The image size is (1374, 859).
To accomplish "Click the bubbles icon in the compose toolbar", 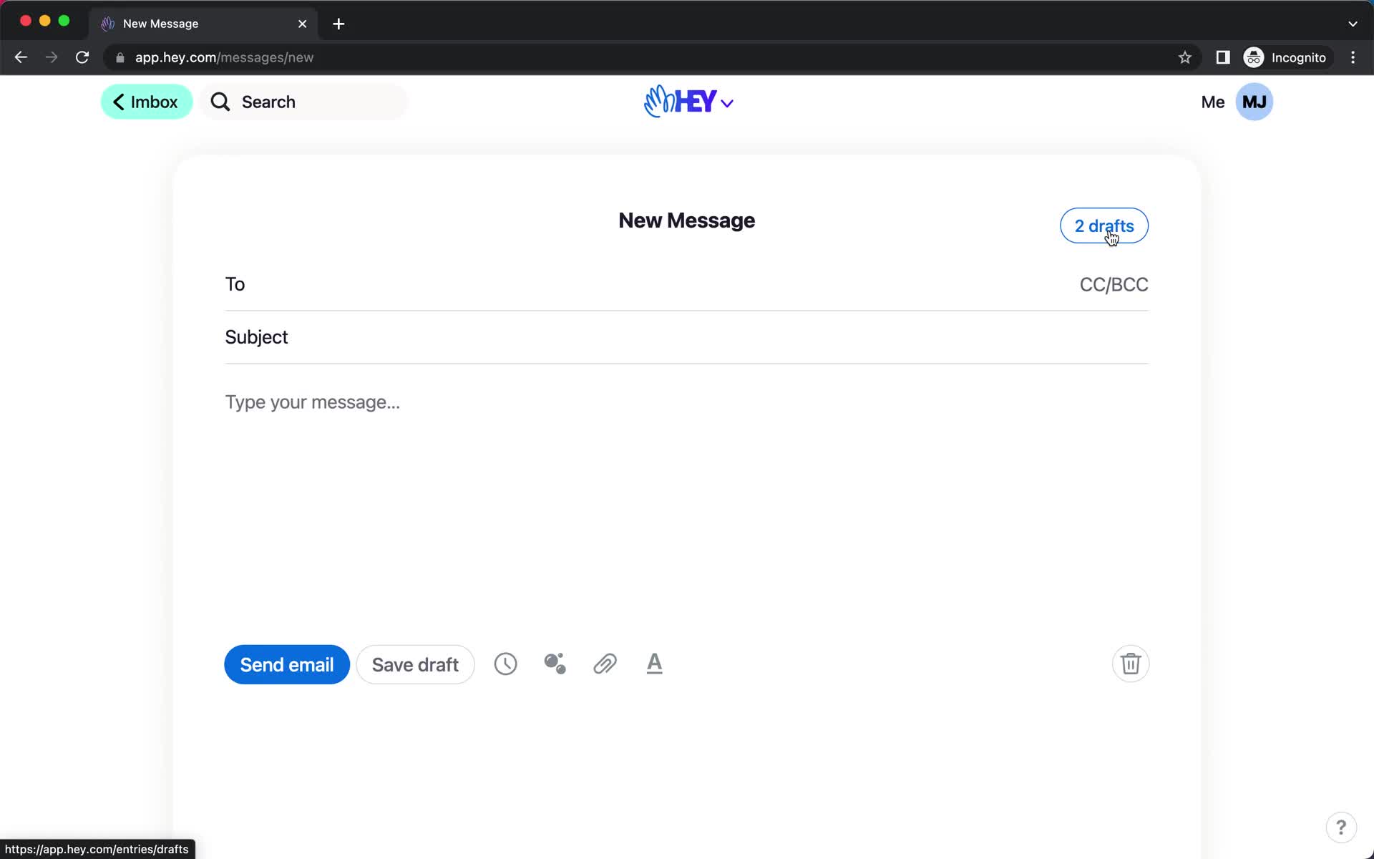I will [x=555, y=664].
